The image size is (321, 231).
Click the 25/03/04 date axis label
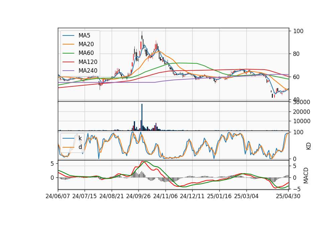[x=246, y=196]
